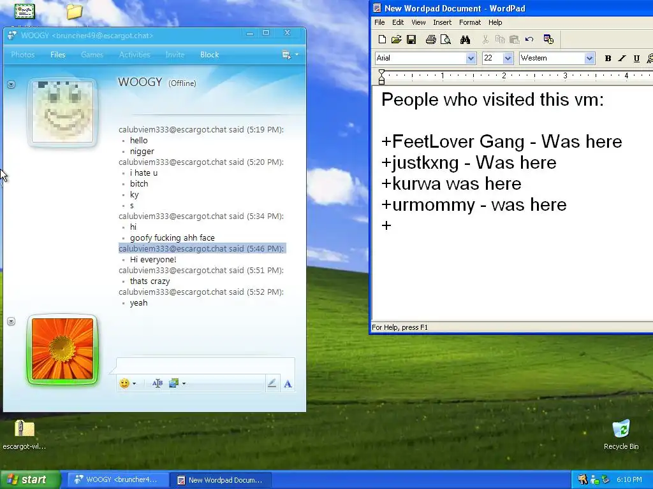
Task: Click Activities in the Messenger toolbar
Action: pyautogui.click(x=135, y=55)
